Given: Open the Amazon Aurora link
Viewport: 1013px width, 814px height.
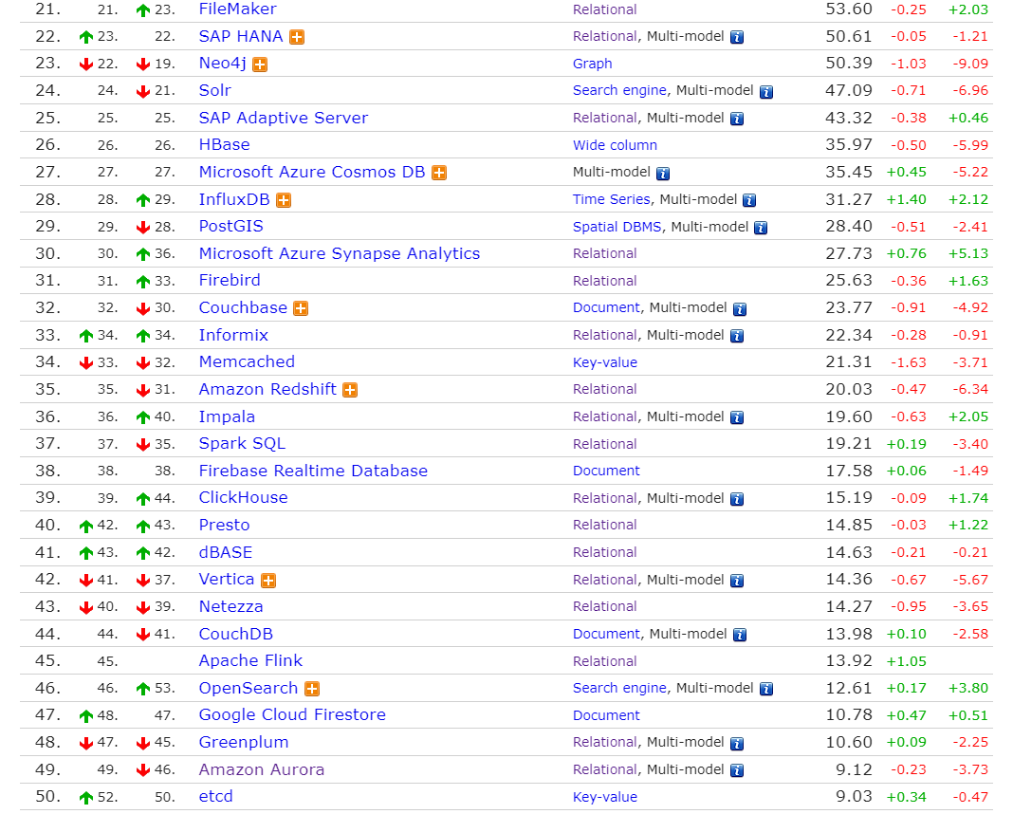Looking at the screenshot, I should point(262,769).
